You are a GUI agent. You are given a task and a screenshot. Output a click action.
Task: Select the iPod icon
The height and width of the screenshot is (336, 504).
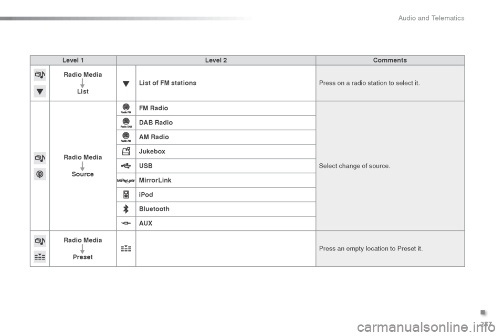coord(126,195)
